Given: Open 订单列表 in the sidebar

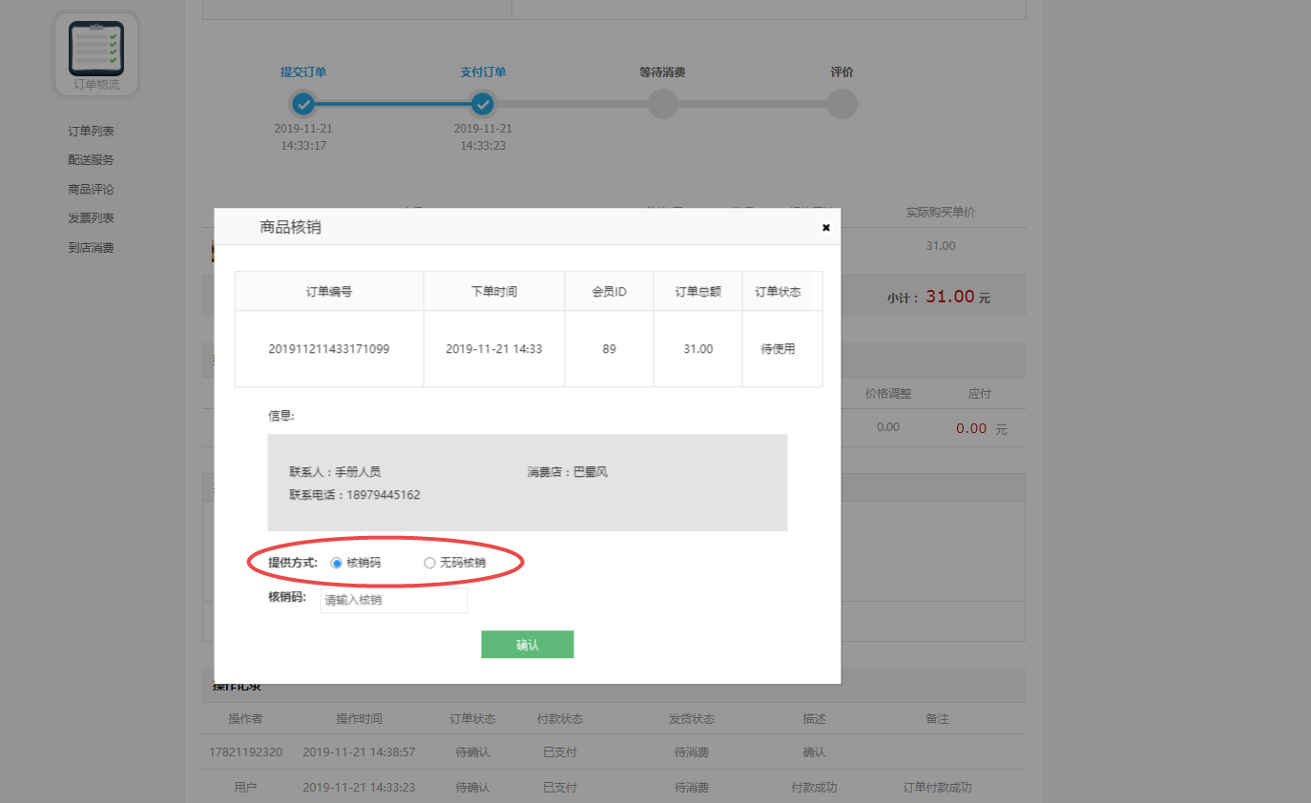Looking at the screenshot, I should [90, 131].
